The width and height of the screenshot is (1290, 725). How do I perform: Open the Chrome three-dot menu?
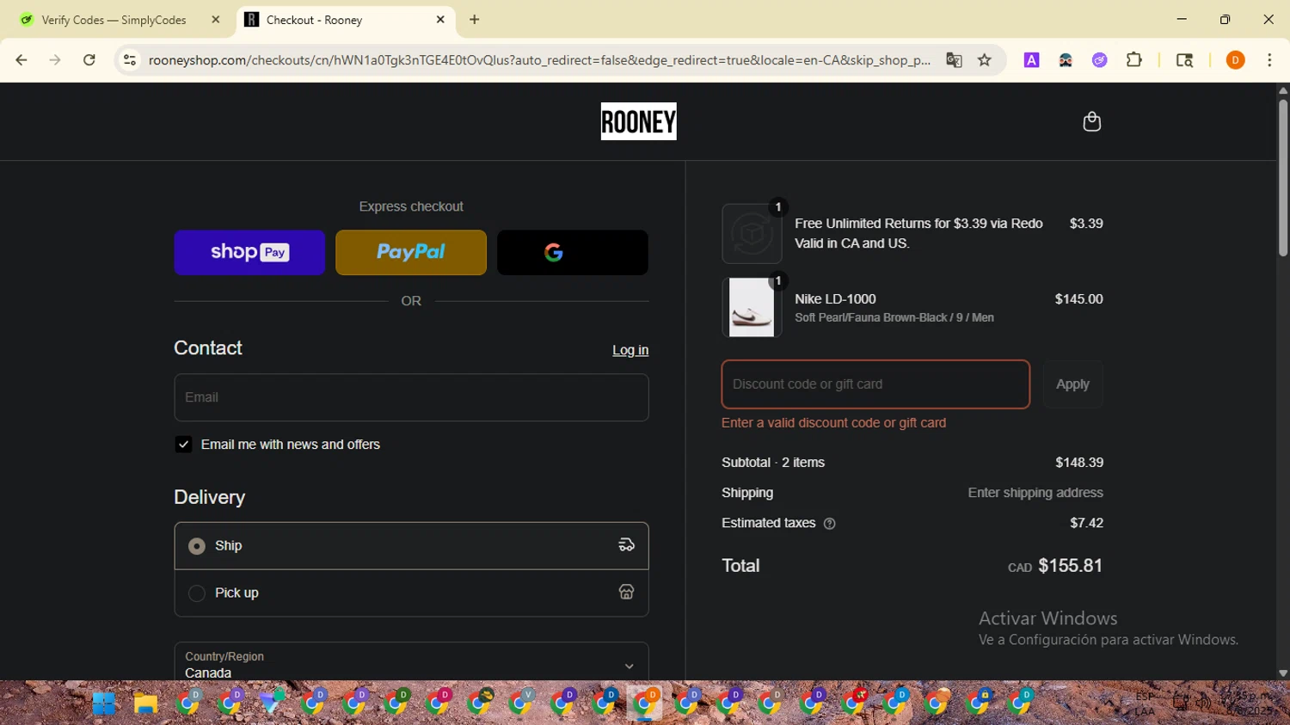coord(1269,60)
